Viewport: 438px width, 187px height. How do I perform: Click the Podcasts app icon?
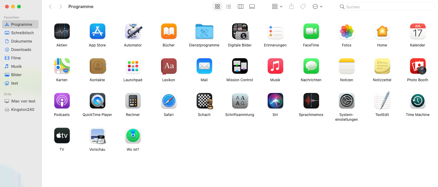(62, 101)
